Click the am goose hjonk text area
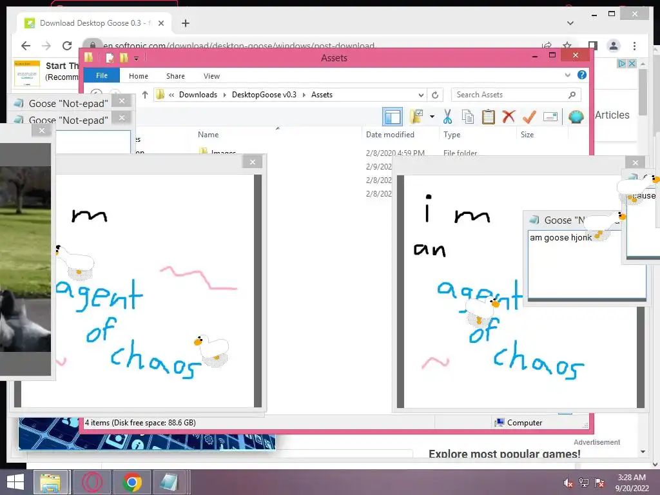The image size is (660, 495). tap(587, 264)
